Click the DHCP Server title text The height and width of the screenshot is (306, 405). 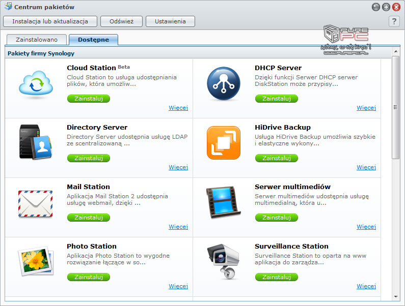[278, 68]
